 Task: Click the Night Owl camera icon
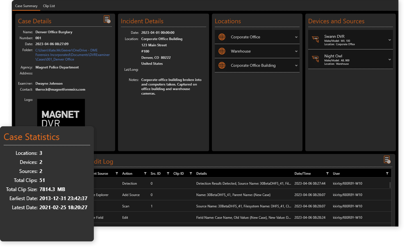[316, 59]
